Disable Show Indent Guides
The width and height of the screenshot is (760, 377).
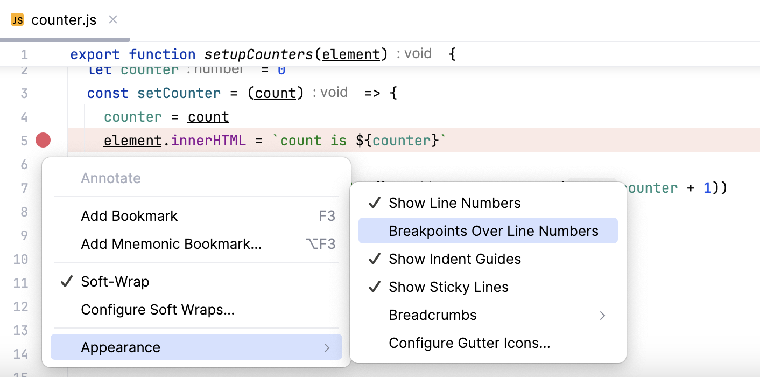coord(455,259)
